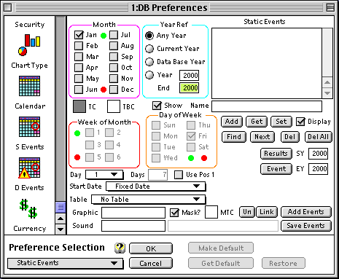The height and width of the screenshot is (279, 339).
Task: Click the Save Events button
Action: tap(306, 226)
